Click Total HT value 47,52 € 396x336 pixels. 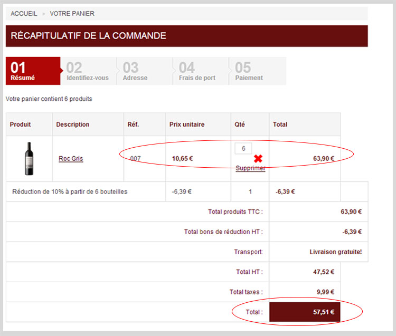point(324,272)
